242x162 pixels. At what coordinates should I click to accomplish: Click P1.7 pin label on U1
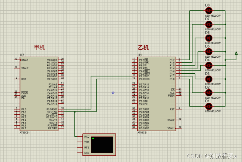tap(172, 60)
